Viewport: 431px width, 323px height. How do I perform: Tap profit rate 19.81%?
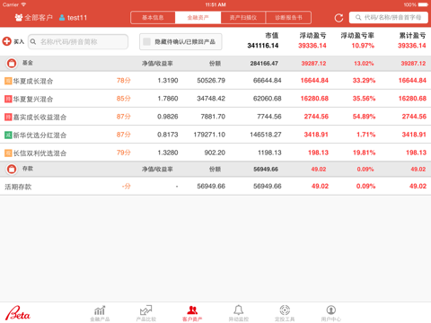[364, 153]
